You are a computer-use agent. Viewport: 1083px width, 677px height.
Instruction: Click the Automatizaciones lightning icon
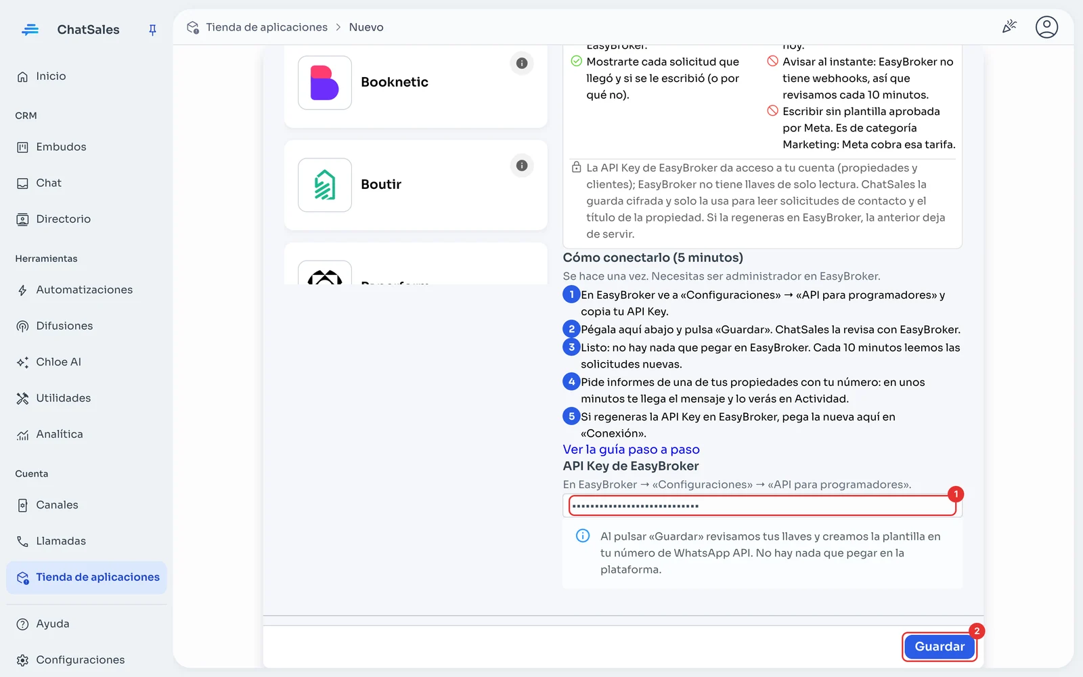coord(22,290)
